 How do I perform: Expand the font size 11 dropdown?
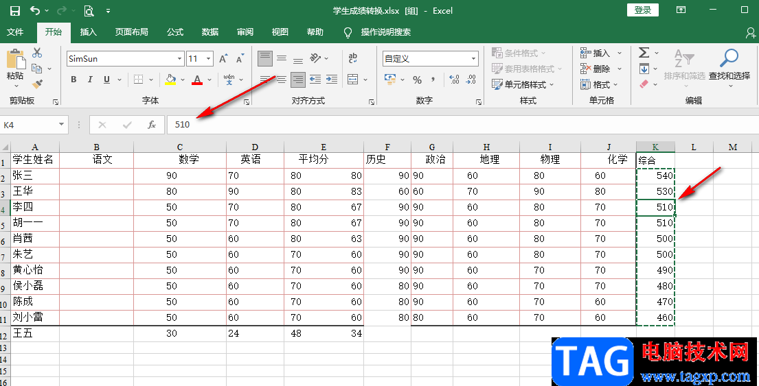point(209,59)
